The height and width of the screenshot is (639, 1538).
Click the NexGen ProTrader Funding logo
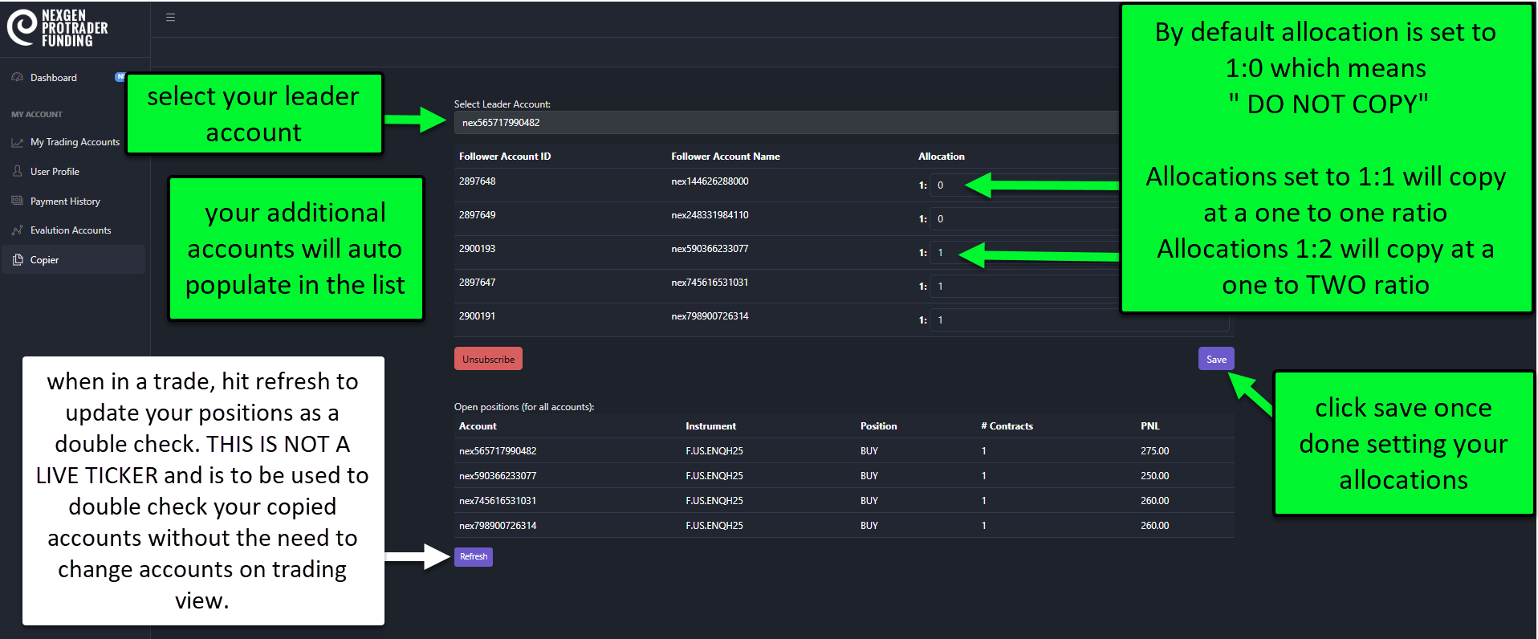58,28
